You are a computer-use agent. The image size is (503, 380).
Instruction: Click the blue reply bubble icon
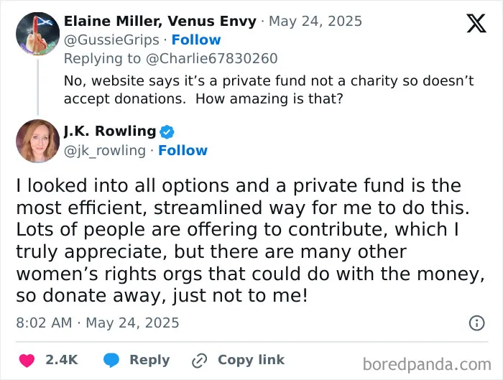(x=111, y=361)
